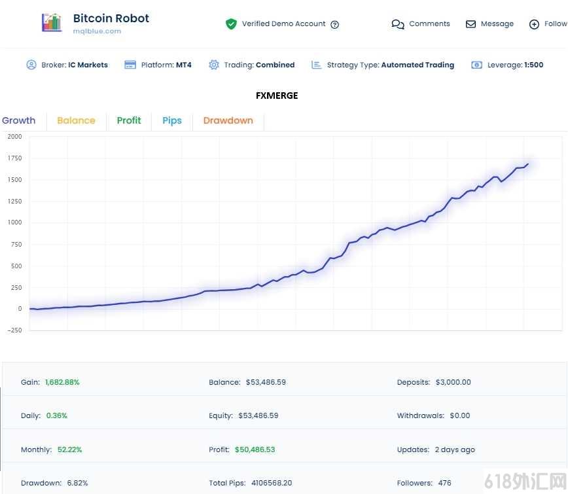This screenshot has width=568, height=494.
Task: Click the Leverage money icon
Action: (476, 65)
